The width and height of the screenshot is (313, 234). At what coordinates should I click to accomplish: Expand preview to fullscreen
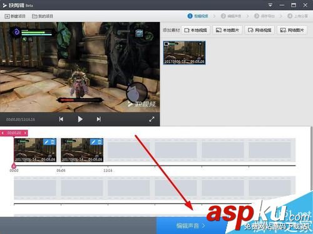[x=152, y=119]
